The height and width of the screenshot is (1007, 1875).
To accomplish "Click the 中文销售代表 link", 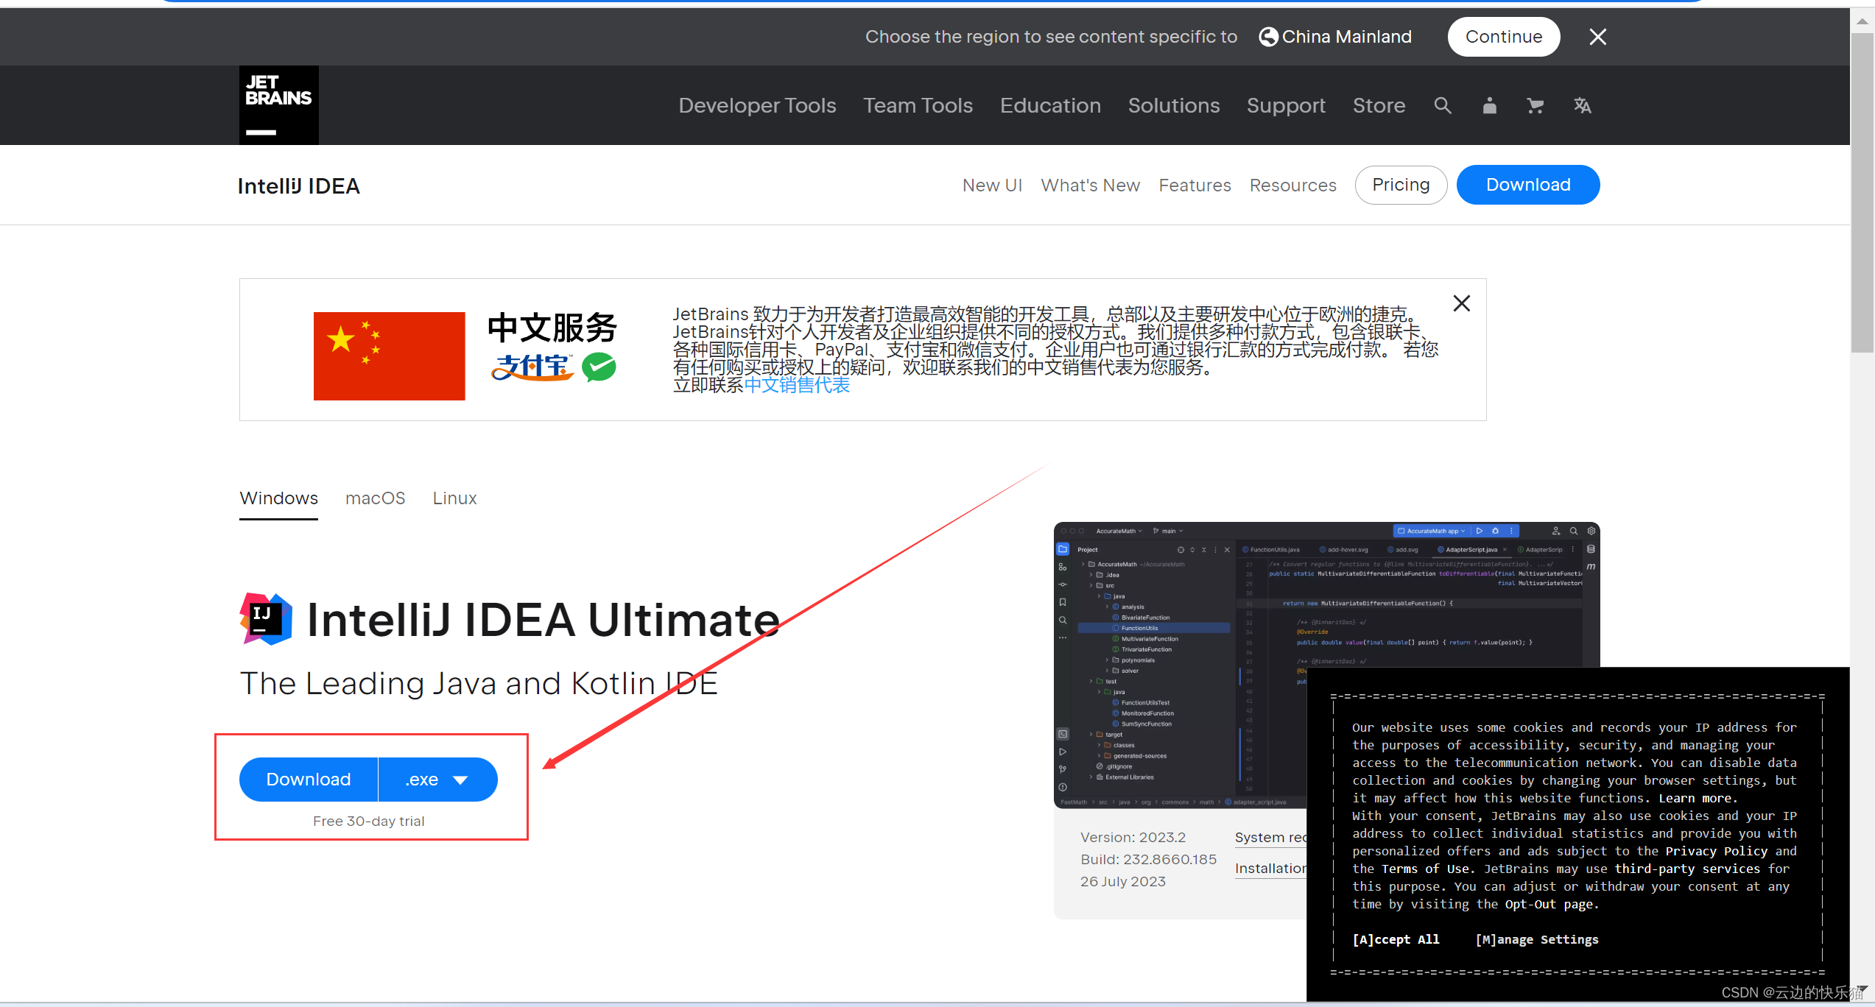I will click(x=797, y=385).
